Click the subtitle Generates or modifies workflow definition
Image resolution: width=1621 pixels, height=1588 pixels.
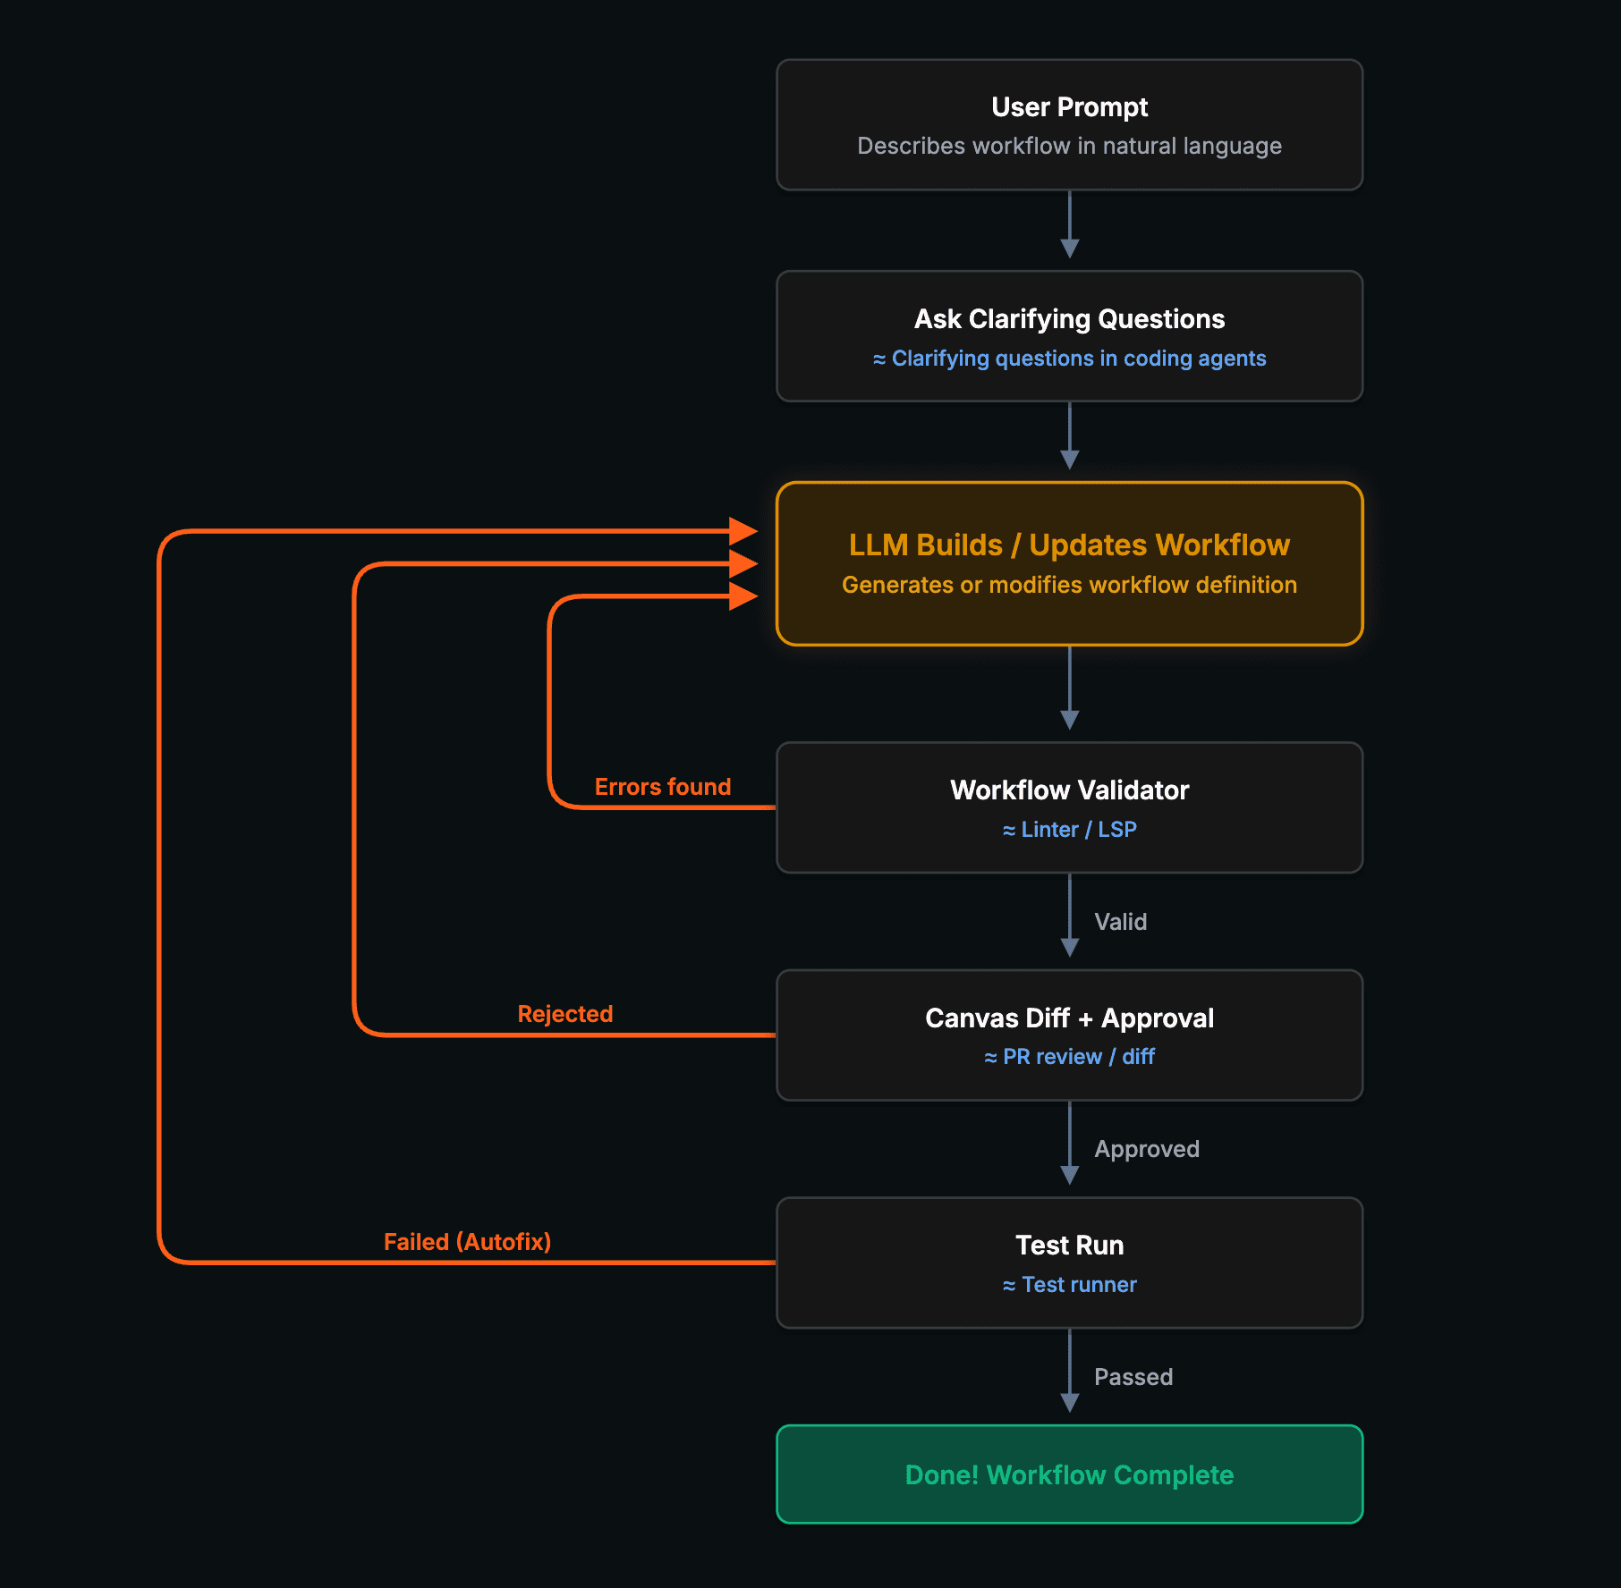pyautogui.click(x=1069, y=585)
